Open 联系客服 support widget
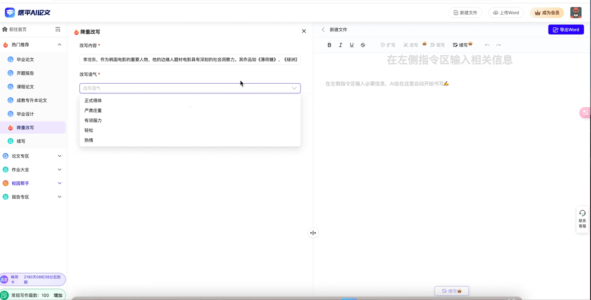This screenshot has width=591, height=300. coord(582,219)
